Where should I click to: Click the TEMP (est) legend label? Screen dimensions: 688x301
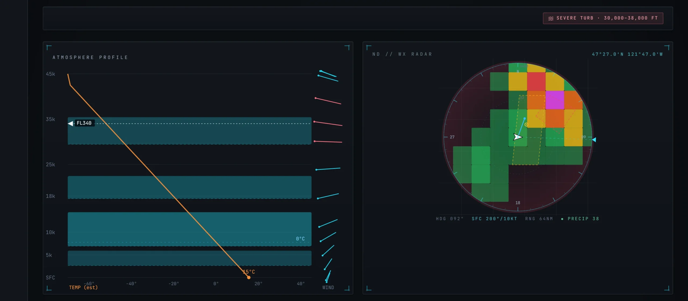tap(83, 288)
